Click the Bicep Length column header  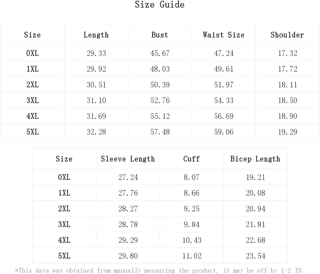tap(255, 159)
